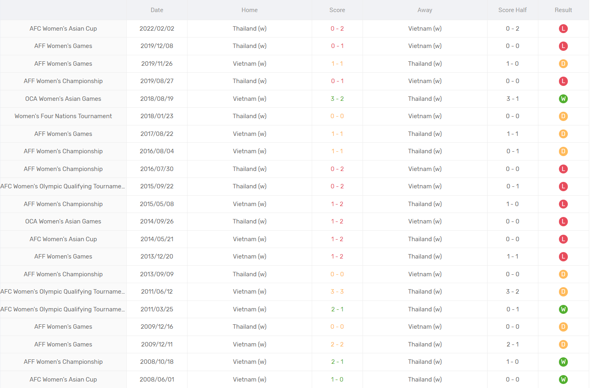Screen dimensions: 590x388
Task: Click the Score Half column header
Action: 512,10
